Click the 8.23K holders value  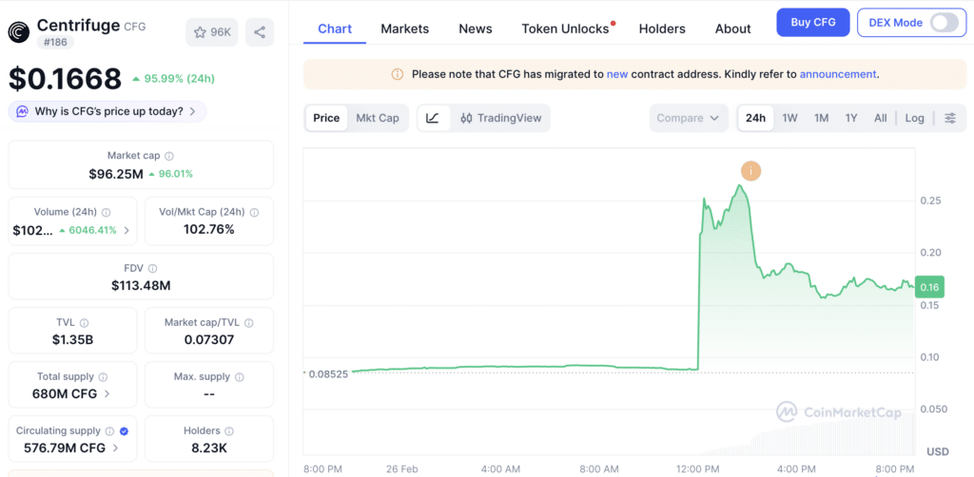click(x=208, y=448)
